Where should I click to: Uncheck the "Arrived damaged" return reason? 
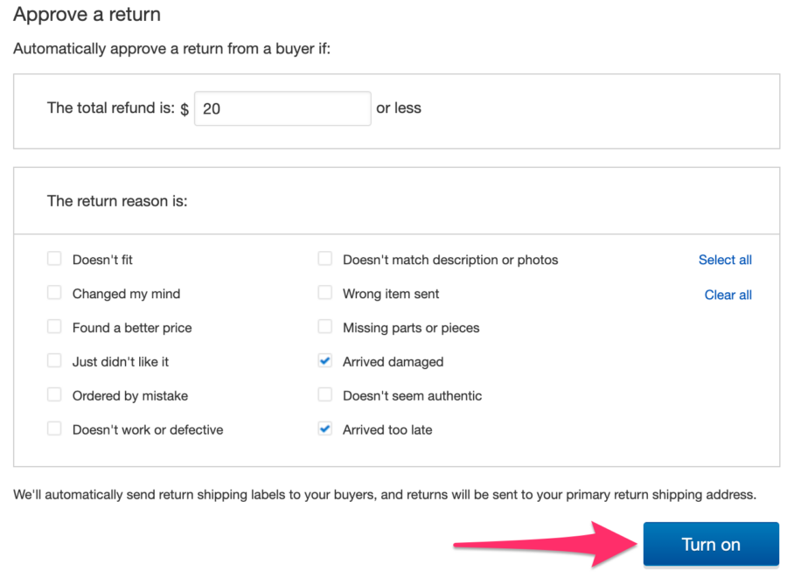(325, 361)
